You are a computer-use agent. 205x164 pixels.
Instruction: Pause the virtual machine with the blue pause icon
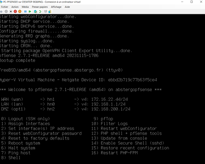click(x=25, y=11)
